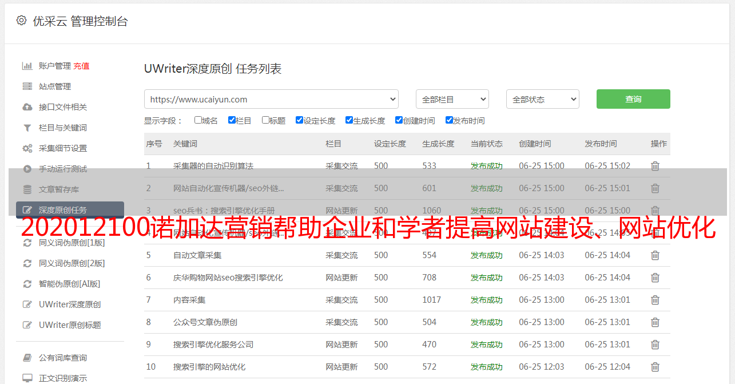The image size is (735, 384).
Task: Click the cloud upload icon for 接口文件相关
Action: (27, 107)
